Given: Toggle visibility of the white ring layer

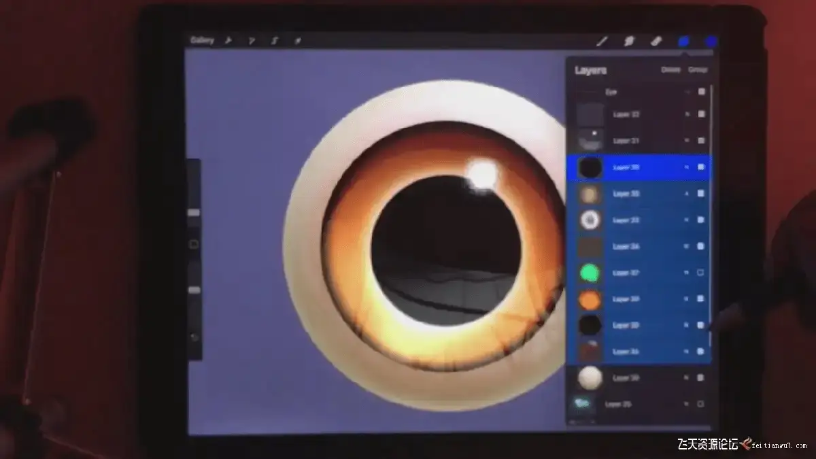Looking at the screenshot, I should [x=701, y=220].
